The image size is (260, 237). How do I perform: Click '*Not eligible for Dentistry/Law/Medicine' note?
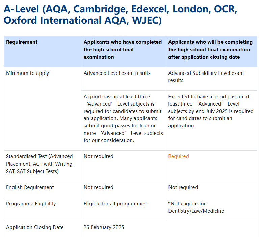click(x=196, y=207)
